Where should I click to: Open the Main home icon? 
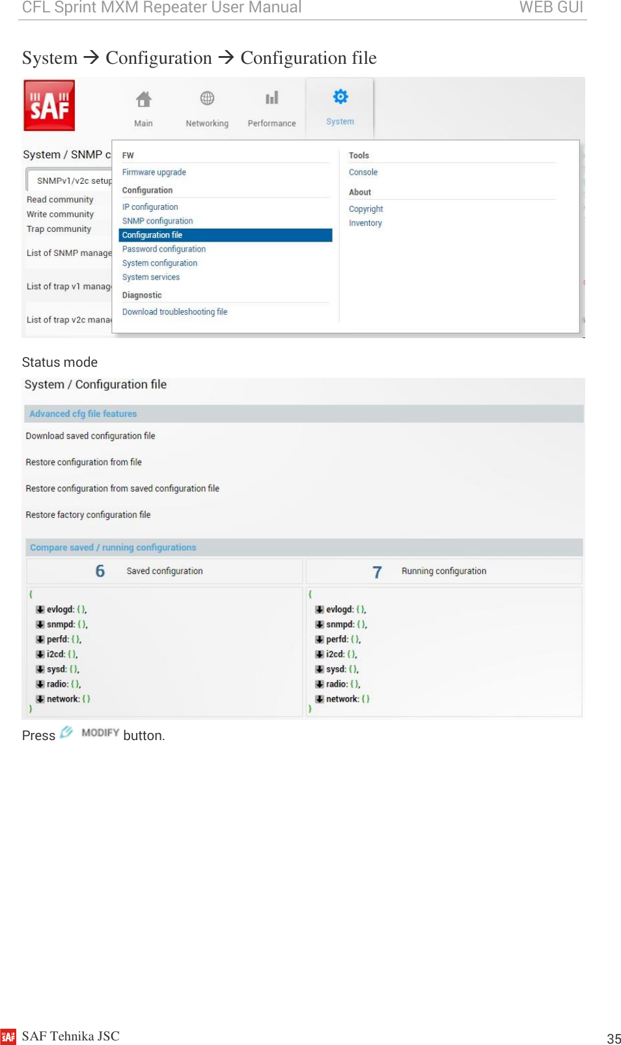(143, 99)
